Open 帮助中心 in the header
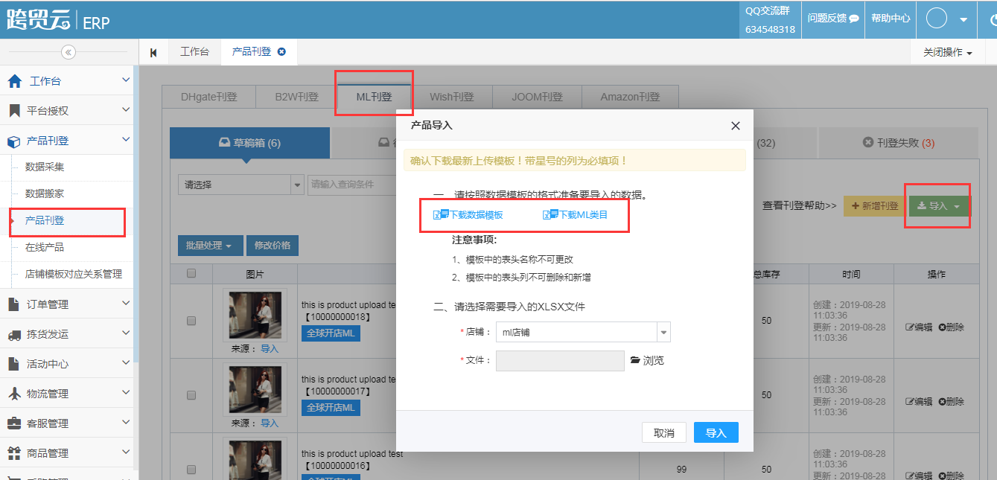This screenshot has height=480, width=997. 891,19
